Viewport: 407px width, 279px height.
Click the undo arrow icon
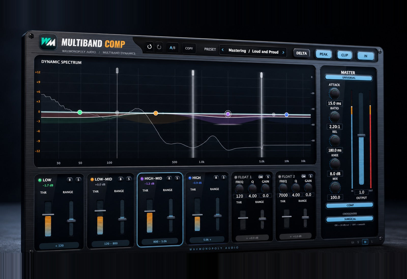point(150,46)
